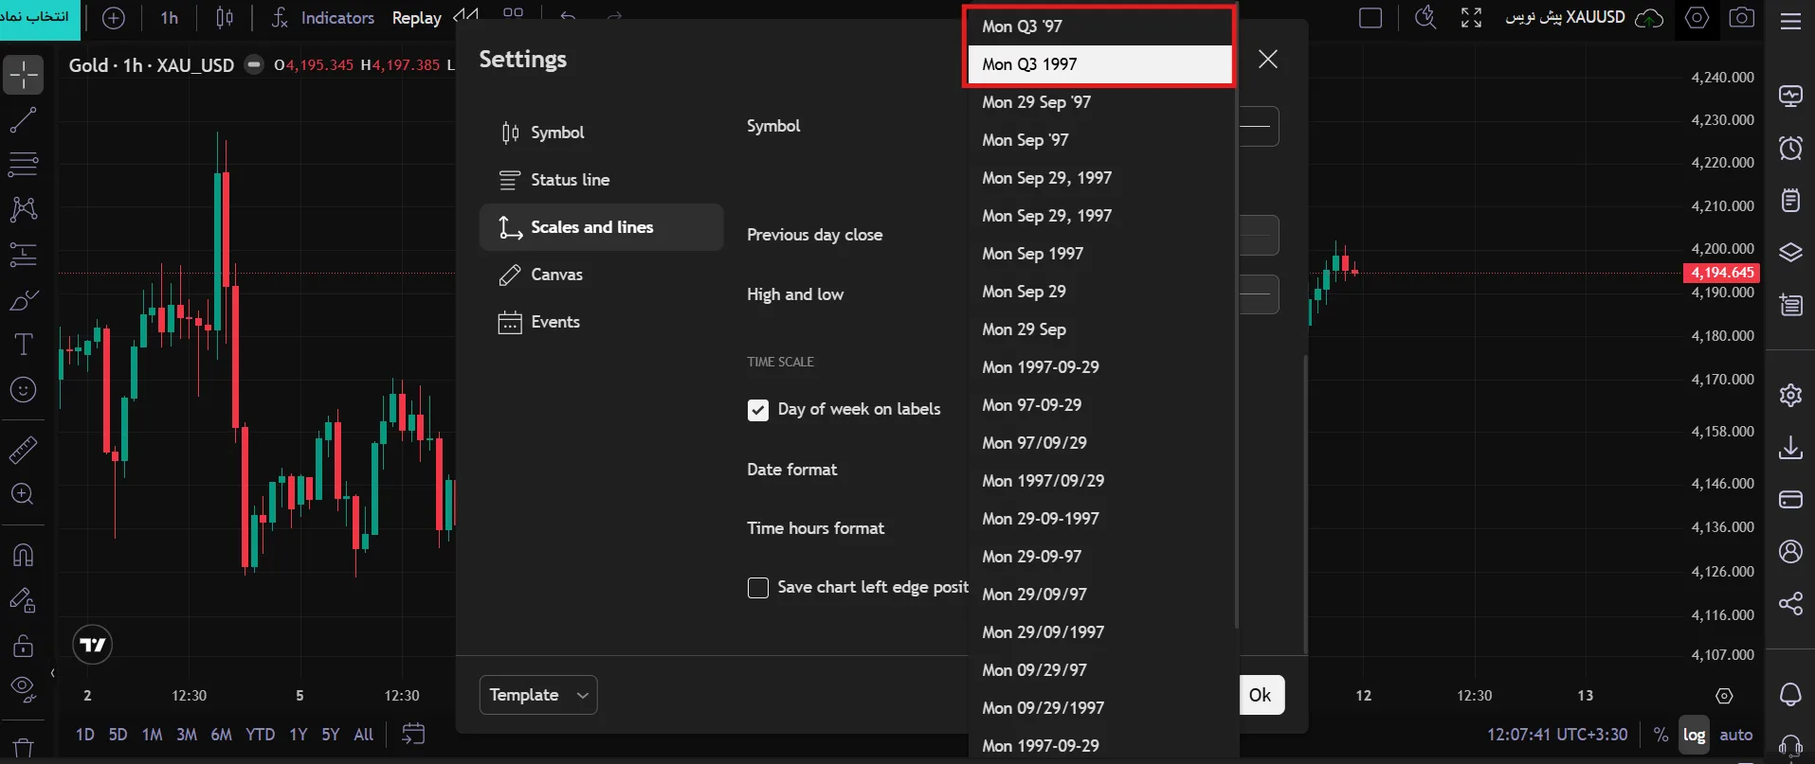
Task: Confirm settings with Ok button
Action: coord(1261,695)
